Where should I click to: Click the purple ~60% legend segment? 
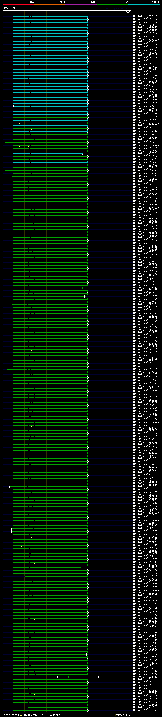(81, 5)
